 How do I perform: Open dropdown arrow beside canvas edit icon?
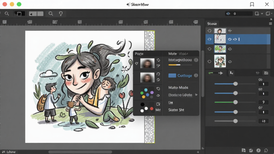[262, 14]
